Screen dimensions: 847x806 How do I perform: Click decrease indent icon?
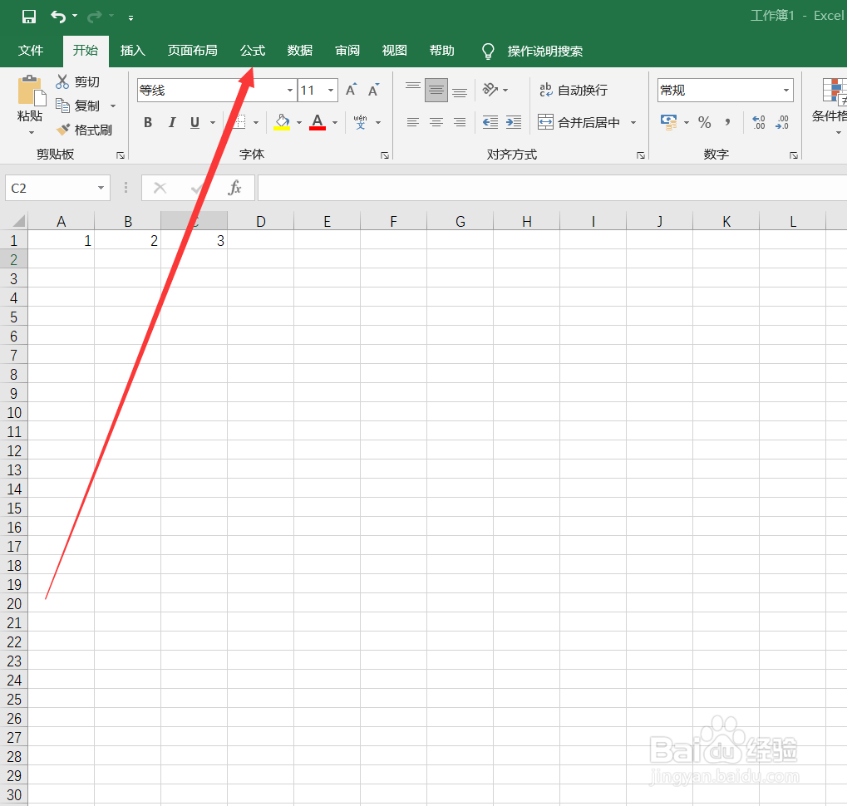click(x=490, y=122)
